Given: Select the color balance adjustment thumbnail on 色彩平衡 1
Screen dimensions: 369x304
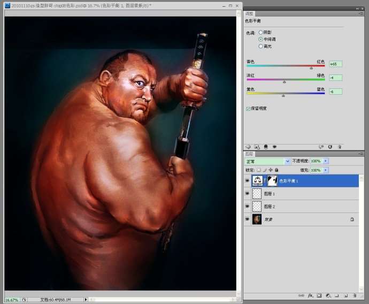Looking at the screenshot, I should pyautogui.click(x=258, y=180).
